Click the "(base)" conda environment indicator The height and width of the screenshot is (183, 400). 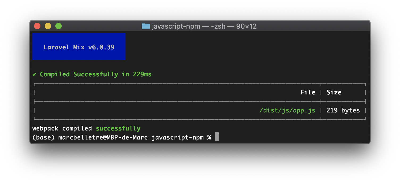pos(43,137)
